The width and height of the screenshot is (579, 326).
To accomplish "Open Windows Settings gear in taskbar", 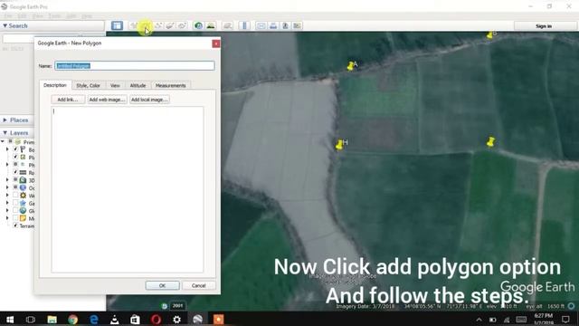I will coord(177,320).
